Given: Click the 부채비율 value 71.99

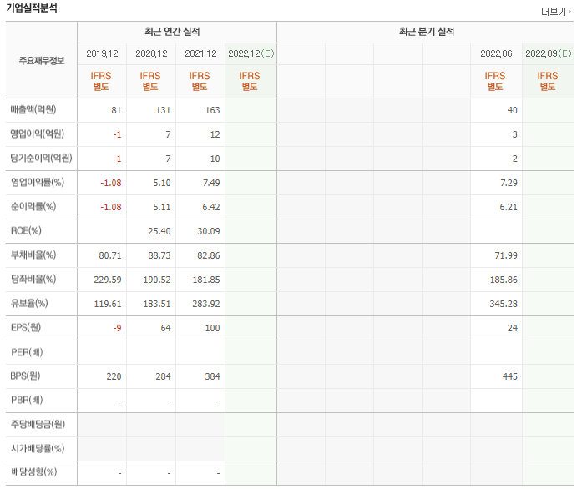Looking at the screenshot, I should click(506, 255).
